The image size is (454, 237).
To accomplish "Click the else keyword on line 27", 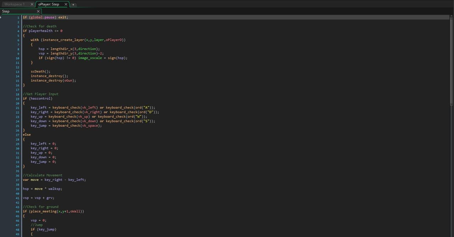I will (x=27, y=135).
